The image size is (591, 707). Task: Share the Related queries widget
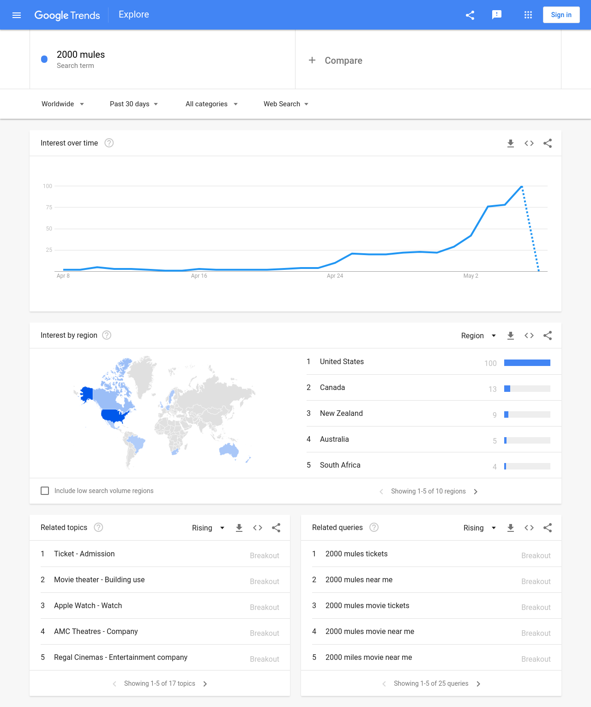pyautogui.click(x=548, y=528)
